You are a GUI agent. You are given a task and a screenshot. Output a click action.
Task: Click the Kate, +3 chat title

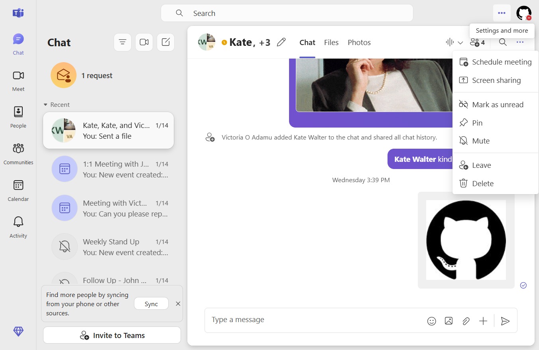point(250,42)
